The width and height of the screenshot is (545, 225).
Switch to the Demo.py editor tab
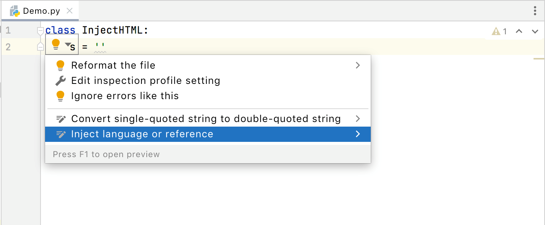(39, 11)
